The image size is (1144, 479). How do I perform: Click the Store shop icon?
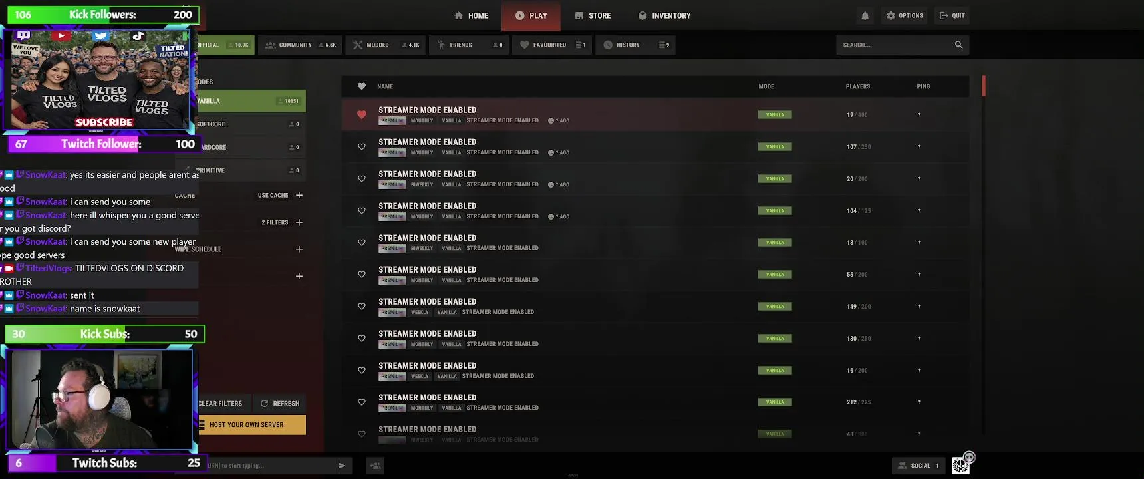(579, 15)
